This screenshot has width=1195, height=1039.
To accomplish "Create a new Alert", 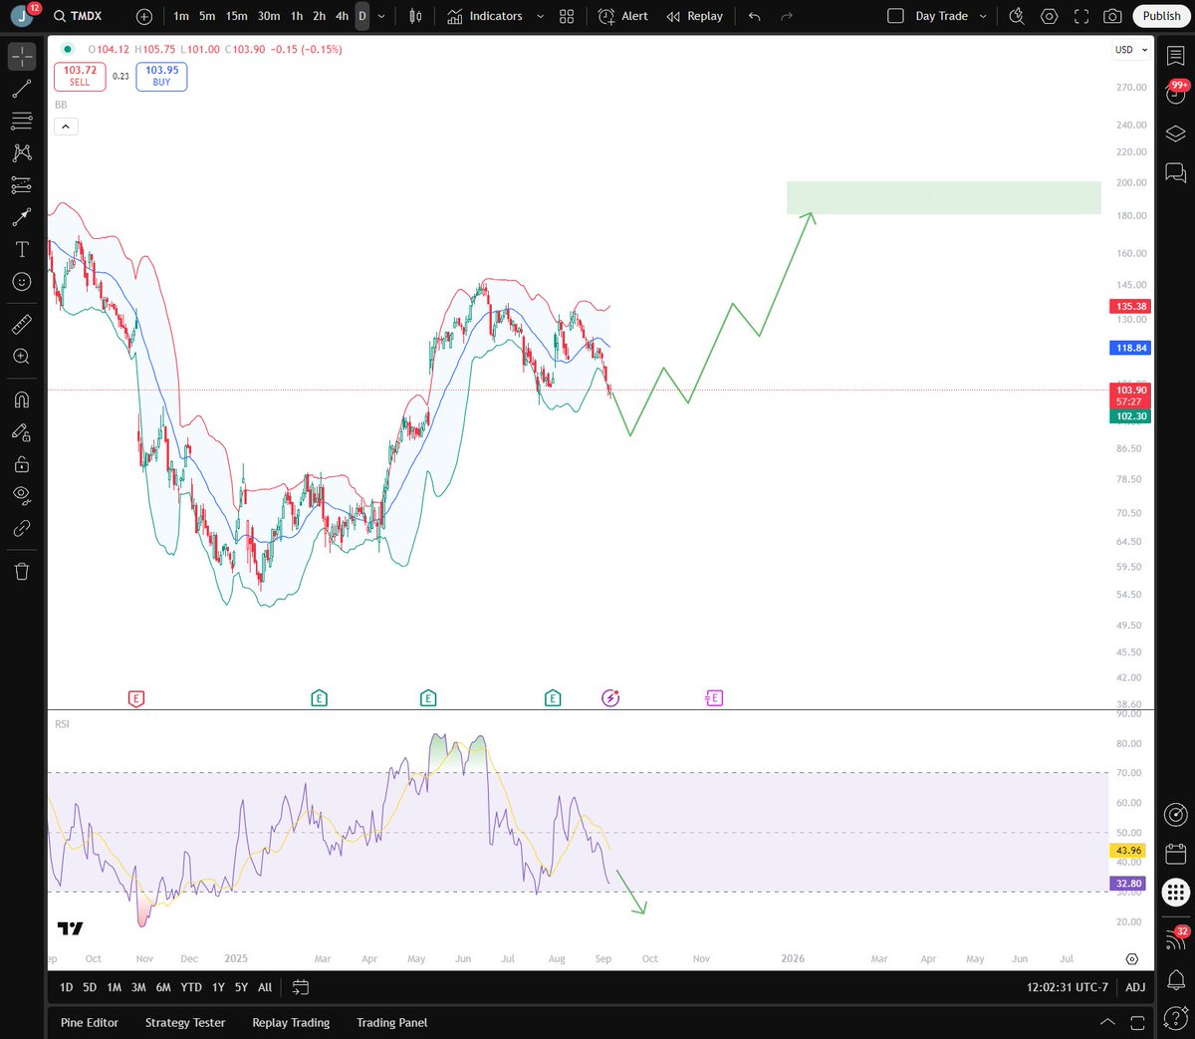I will click(x=622, y=16).
